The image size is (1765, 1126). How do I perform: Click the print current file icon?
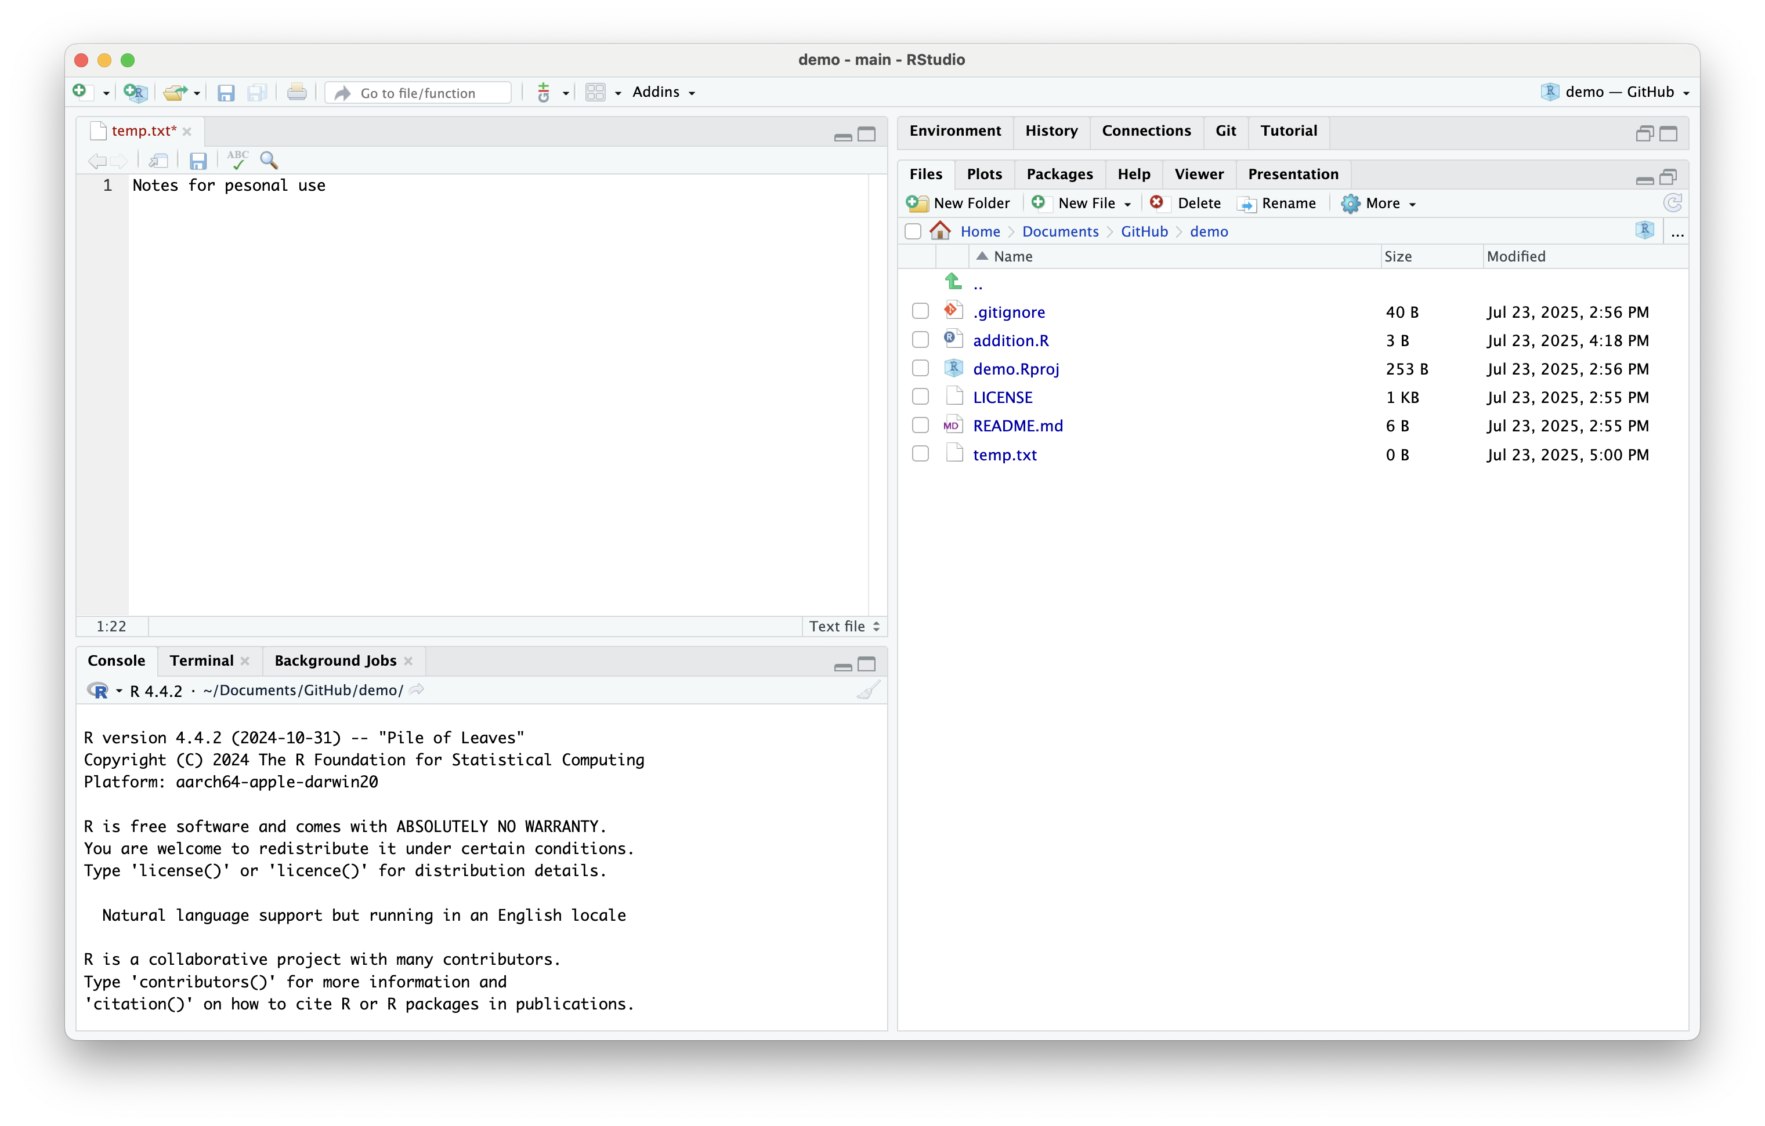(x=297, y=92)
